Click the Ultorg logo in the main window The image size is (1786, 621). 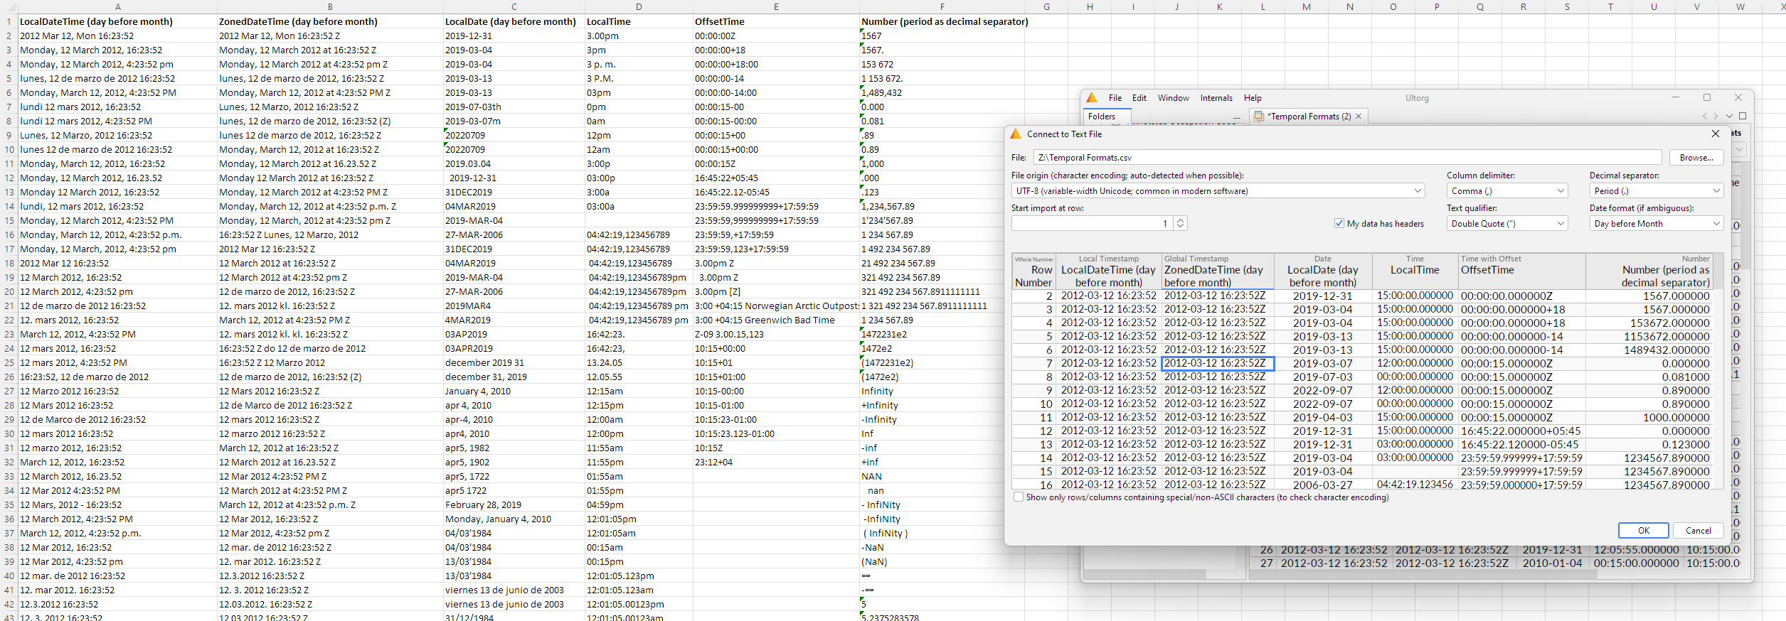(x=1092, y=98)
